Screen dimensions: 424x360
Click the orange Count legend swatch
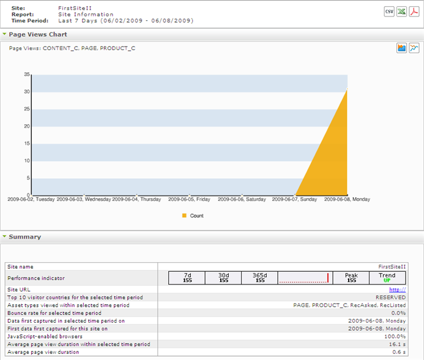pos(184,216)
